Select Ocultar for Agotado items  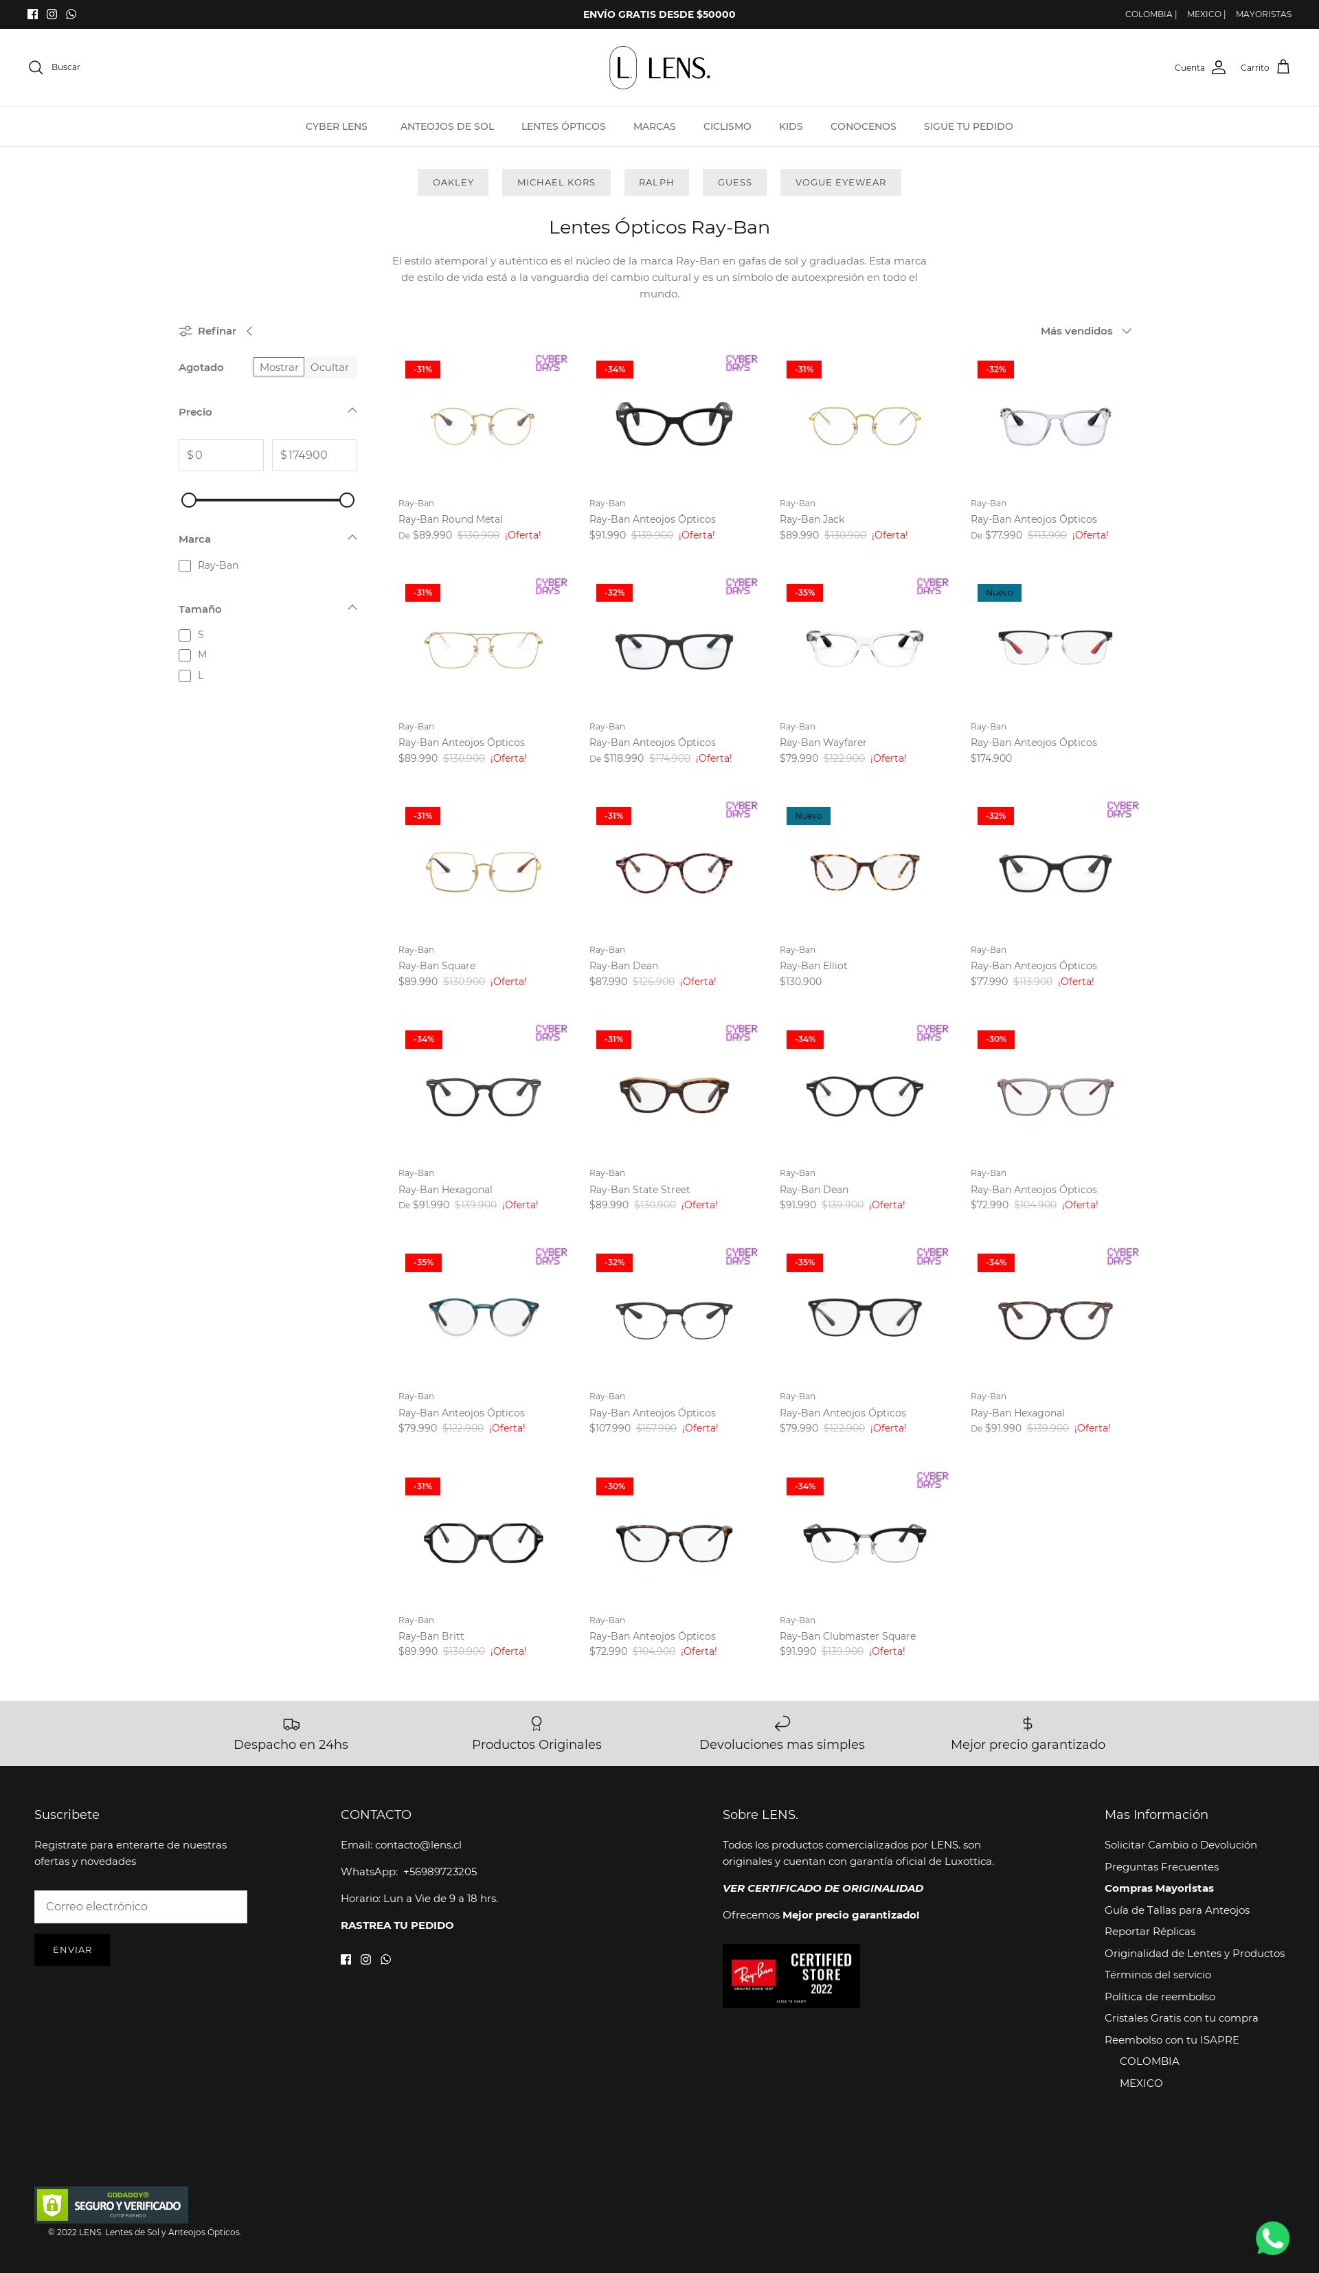[x=329, y=367]
